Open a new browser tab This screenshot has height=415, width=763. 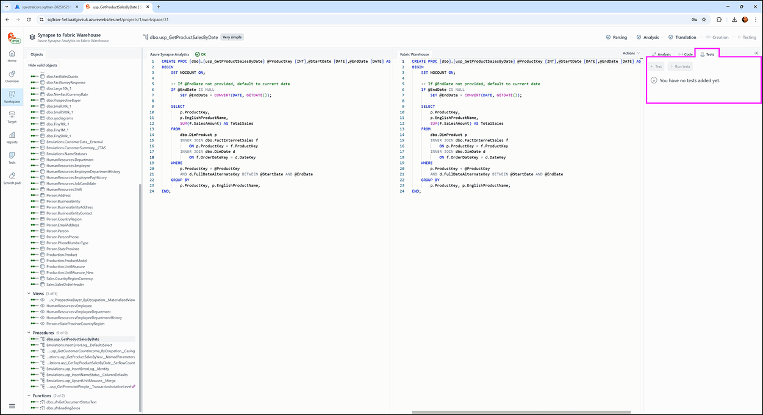[x=159, y=7]
